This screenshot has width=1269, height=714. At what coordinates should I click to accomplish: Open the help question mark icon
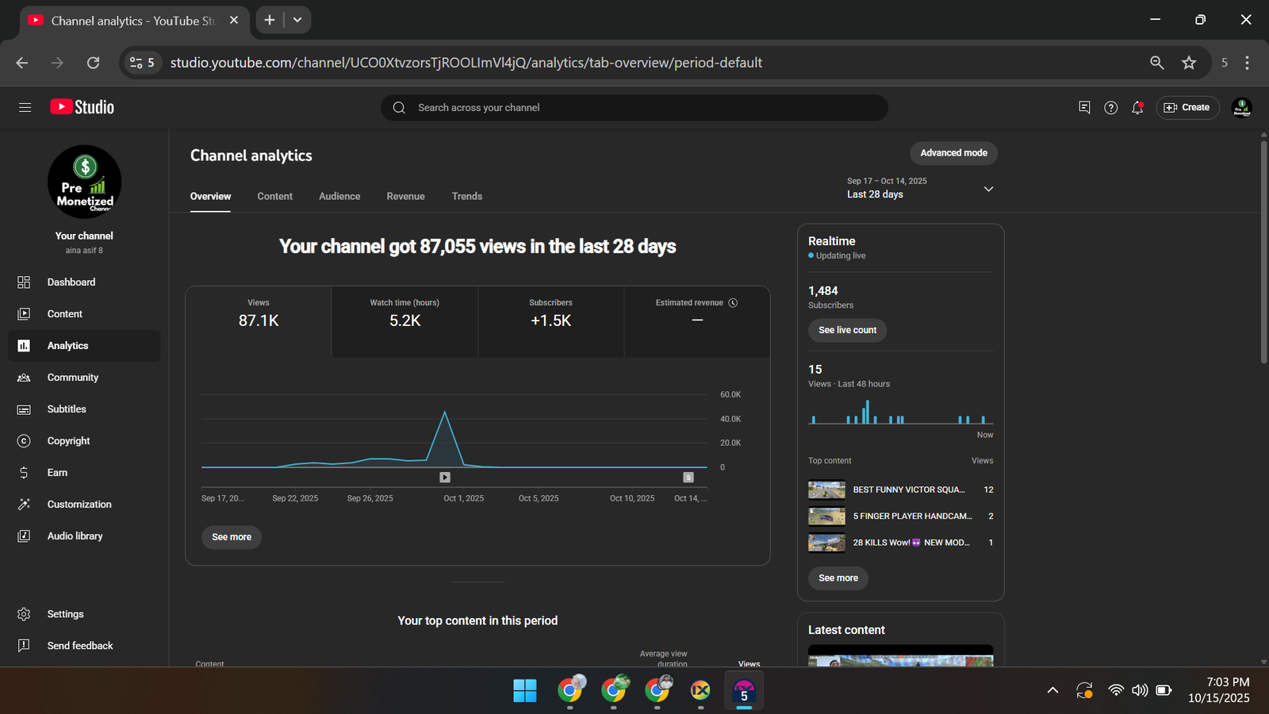1110,108
